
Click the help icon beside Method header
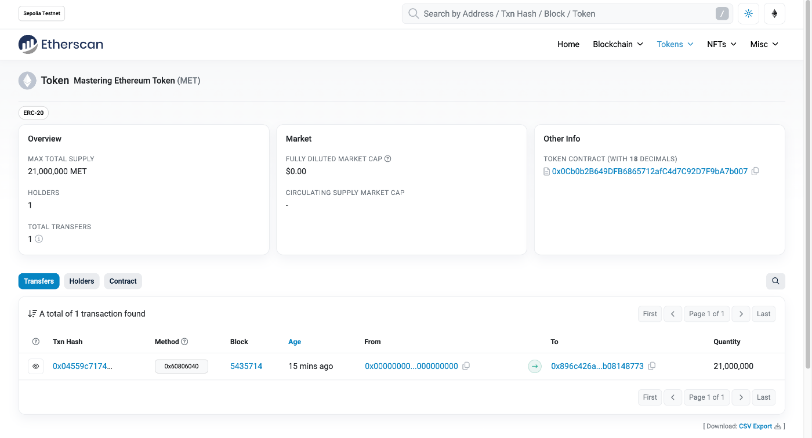click(x=184, y=342)
